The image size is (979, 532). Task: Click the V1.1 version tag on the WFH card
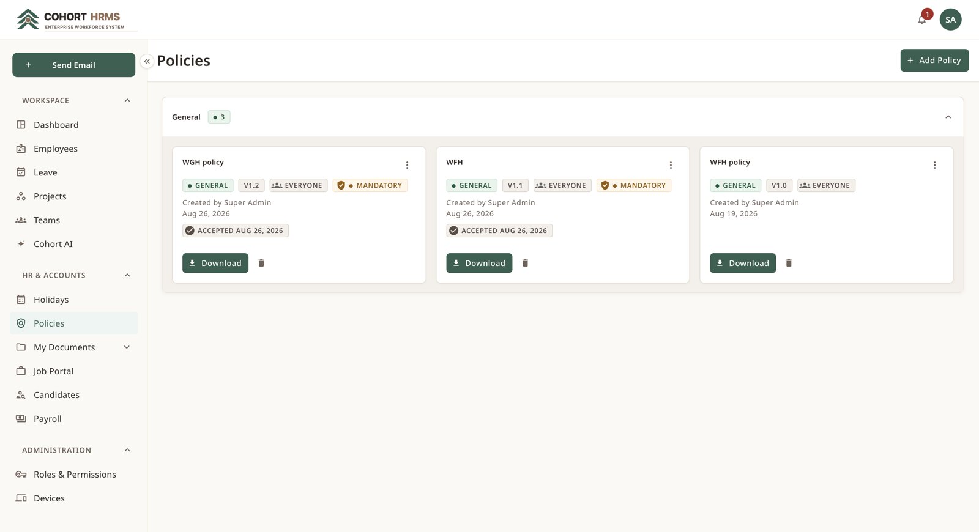515,185
